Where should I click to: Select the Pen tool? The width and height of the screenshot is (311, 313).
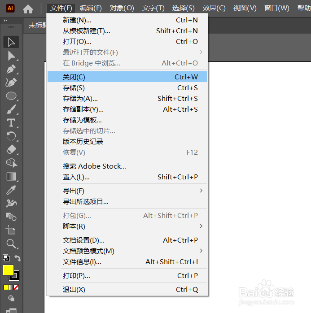pos(11,69)
